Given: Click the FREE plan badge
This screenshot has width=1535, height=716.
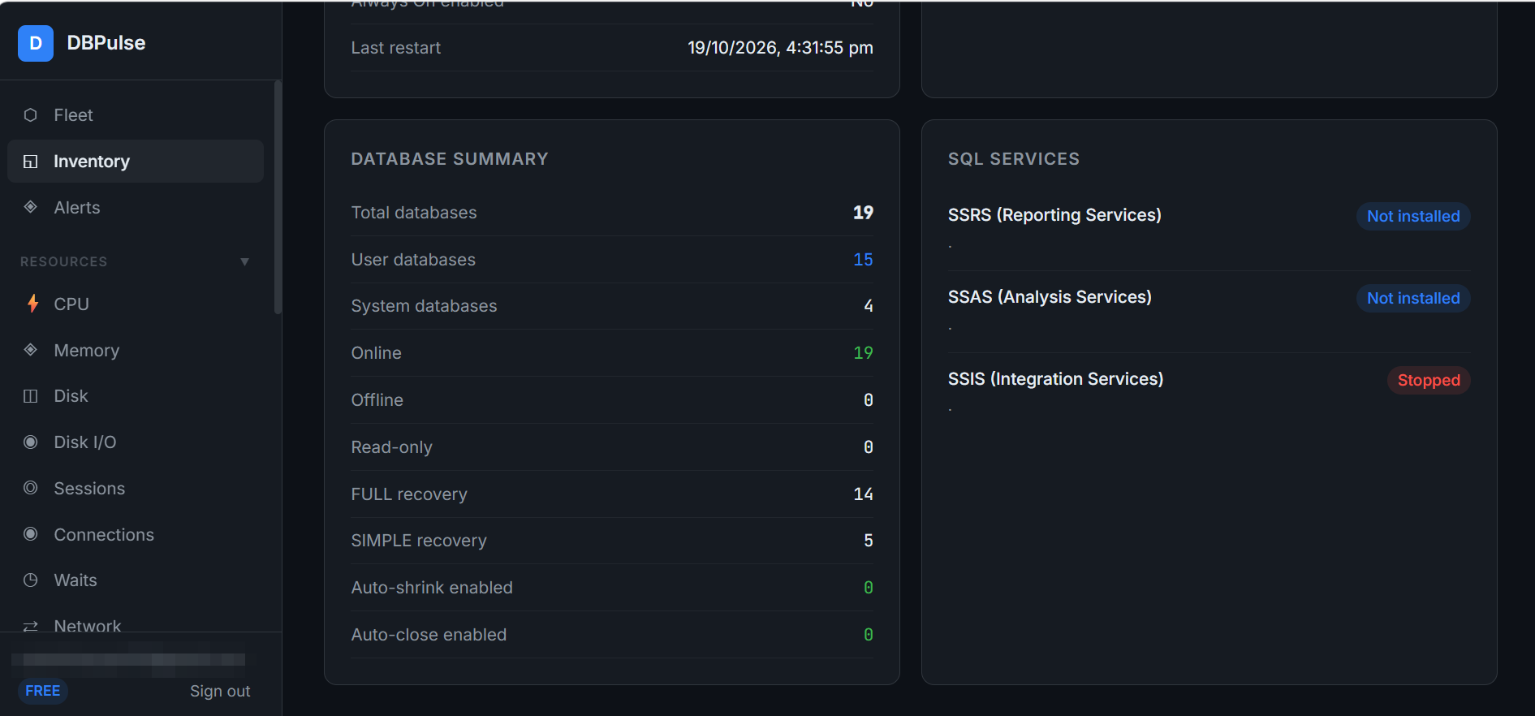Looking at the screenshot, I should [43, 691].
